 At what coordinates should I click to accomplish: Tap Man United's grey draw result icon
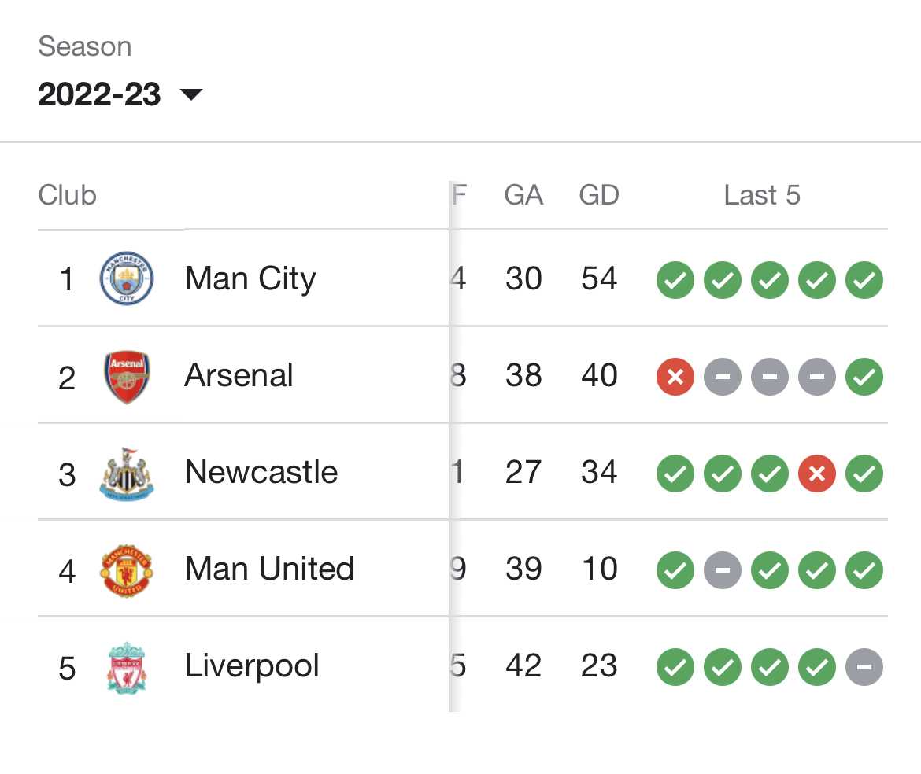point(723,570)
